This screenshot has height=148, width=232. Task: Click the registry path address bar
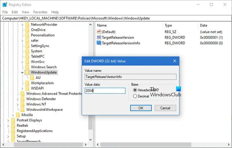[116, 18]
